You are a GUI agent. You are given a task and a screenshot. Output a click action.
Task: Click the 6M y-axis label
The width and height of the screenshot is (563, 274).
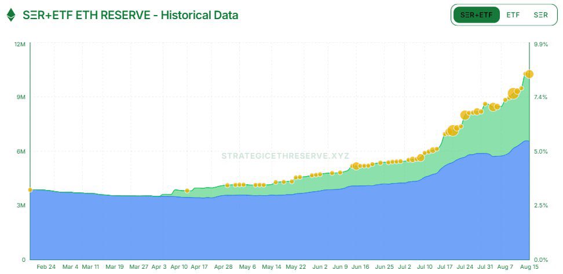tap(22, 151)
